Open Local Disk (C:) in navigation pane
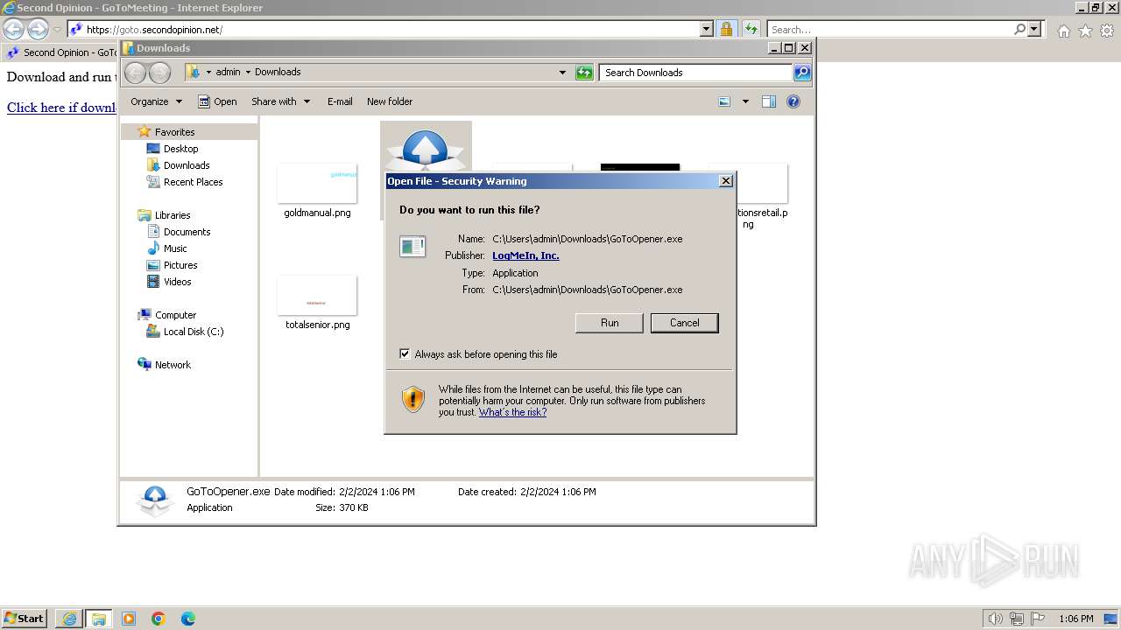 click(193, 332)
